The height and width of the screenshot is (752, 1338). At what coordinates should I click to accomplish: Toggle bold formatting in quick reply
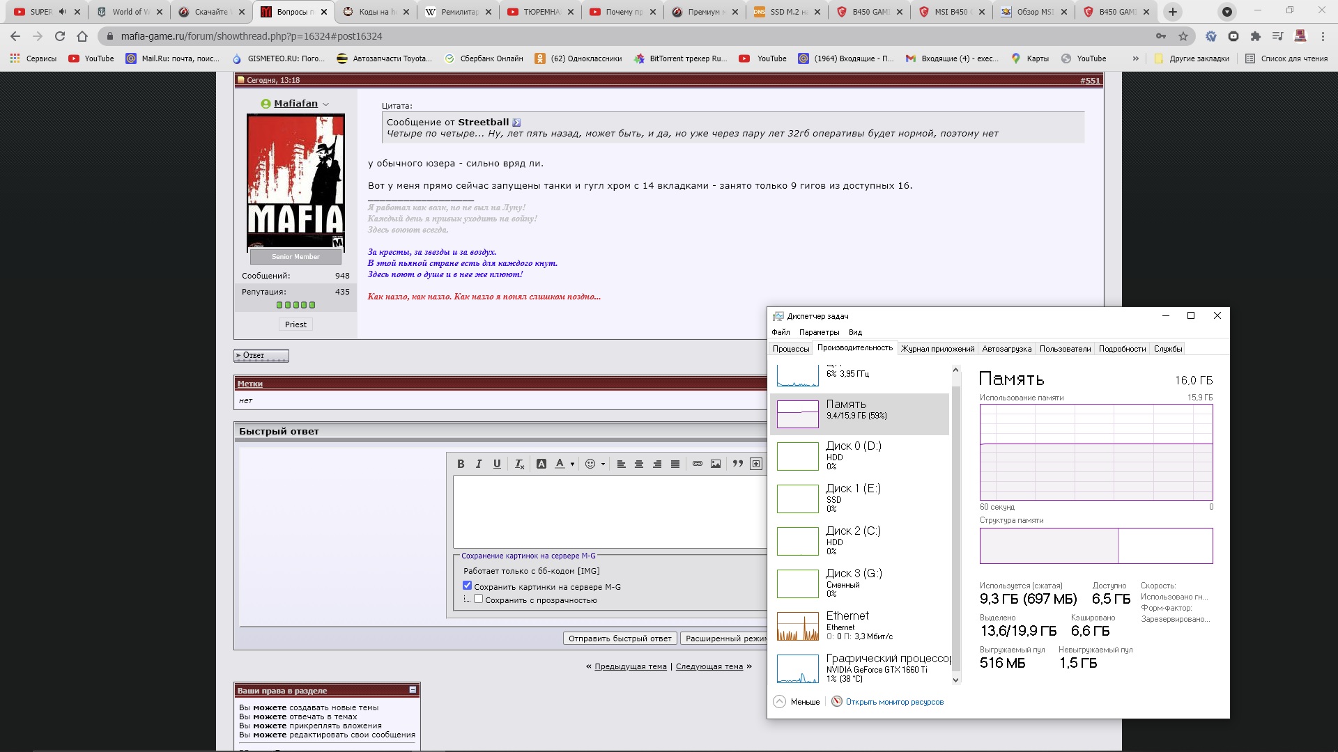[461, 464]
